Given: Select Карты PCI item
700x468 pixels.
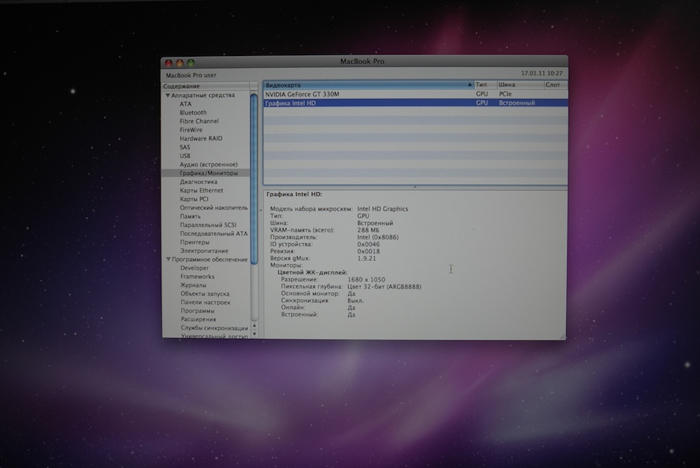Looking at the screenshot, I should 193,199.
